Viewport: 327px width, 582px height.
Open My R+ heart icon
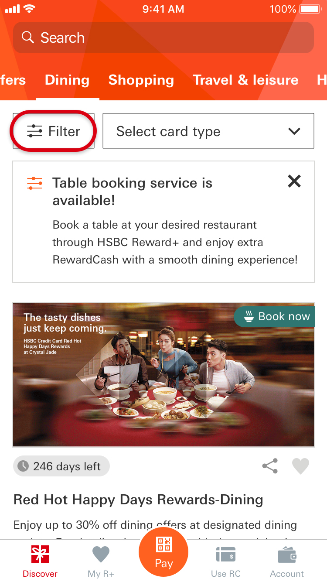[101, 555]
